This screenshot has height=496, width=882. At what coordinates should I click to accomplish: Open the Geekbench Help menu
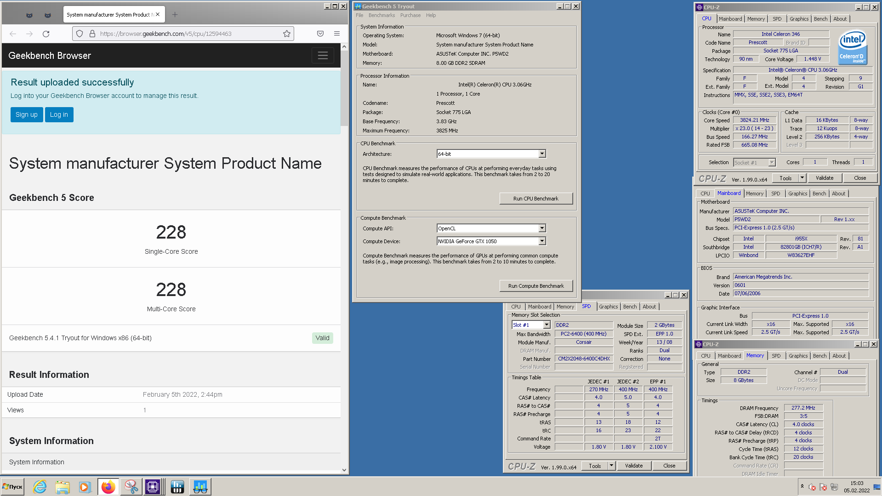click(431, 15)
